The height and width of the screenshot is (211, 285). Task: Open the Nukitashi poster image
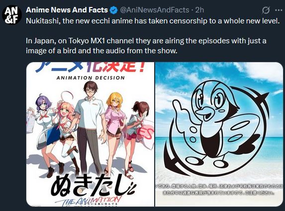pos(91,134)
